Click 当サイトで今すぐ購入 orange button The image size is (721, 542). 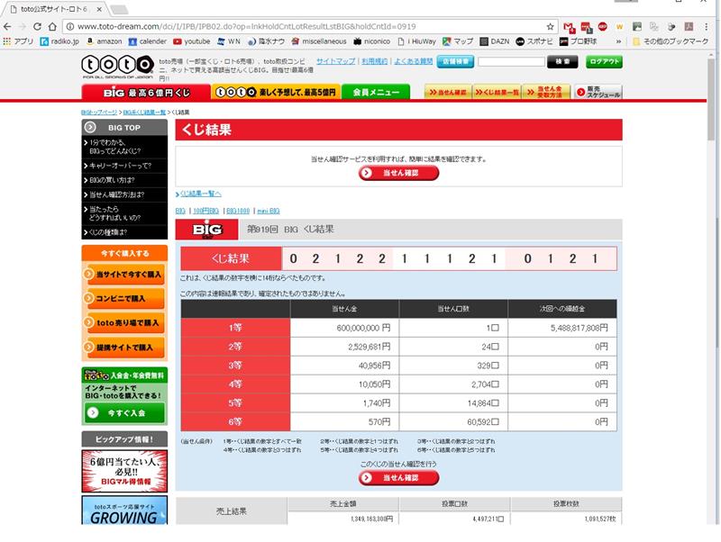click(124, 275)
